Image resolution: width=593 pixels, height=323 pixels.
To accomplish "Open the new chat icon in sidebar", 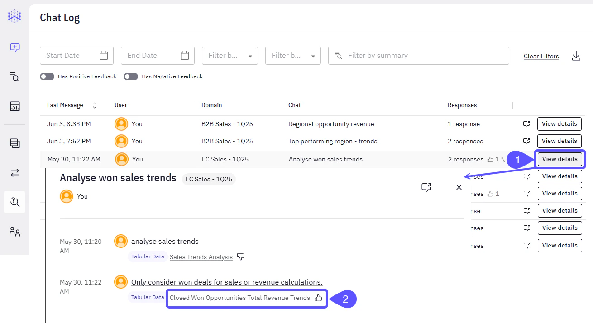I will pyautogui.click(x=14, y=47).
